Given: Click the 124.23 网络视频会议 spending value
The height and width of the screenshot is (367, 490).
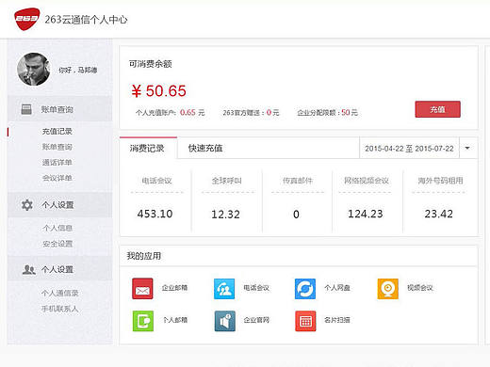Looking at the screenshot, I should [366, 214].
